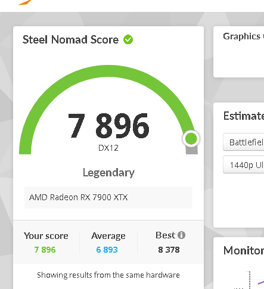Click the Monitoring panel heading
Viewport: 264px width, 289px height.
click(244, 250)
